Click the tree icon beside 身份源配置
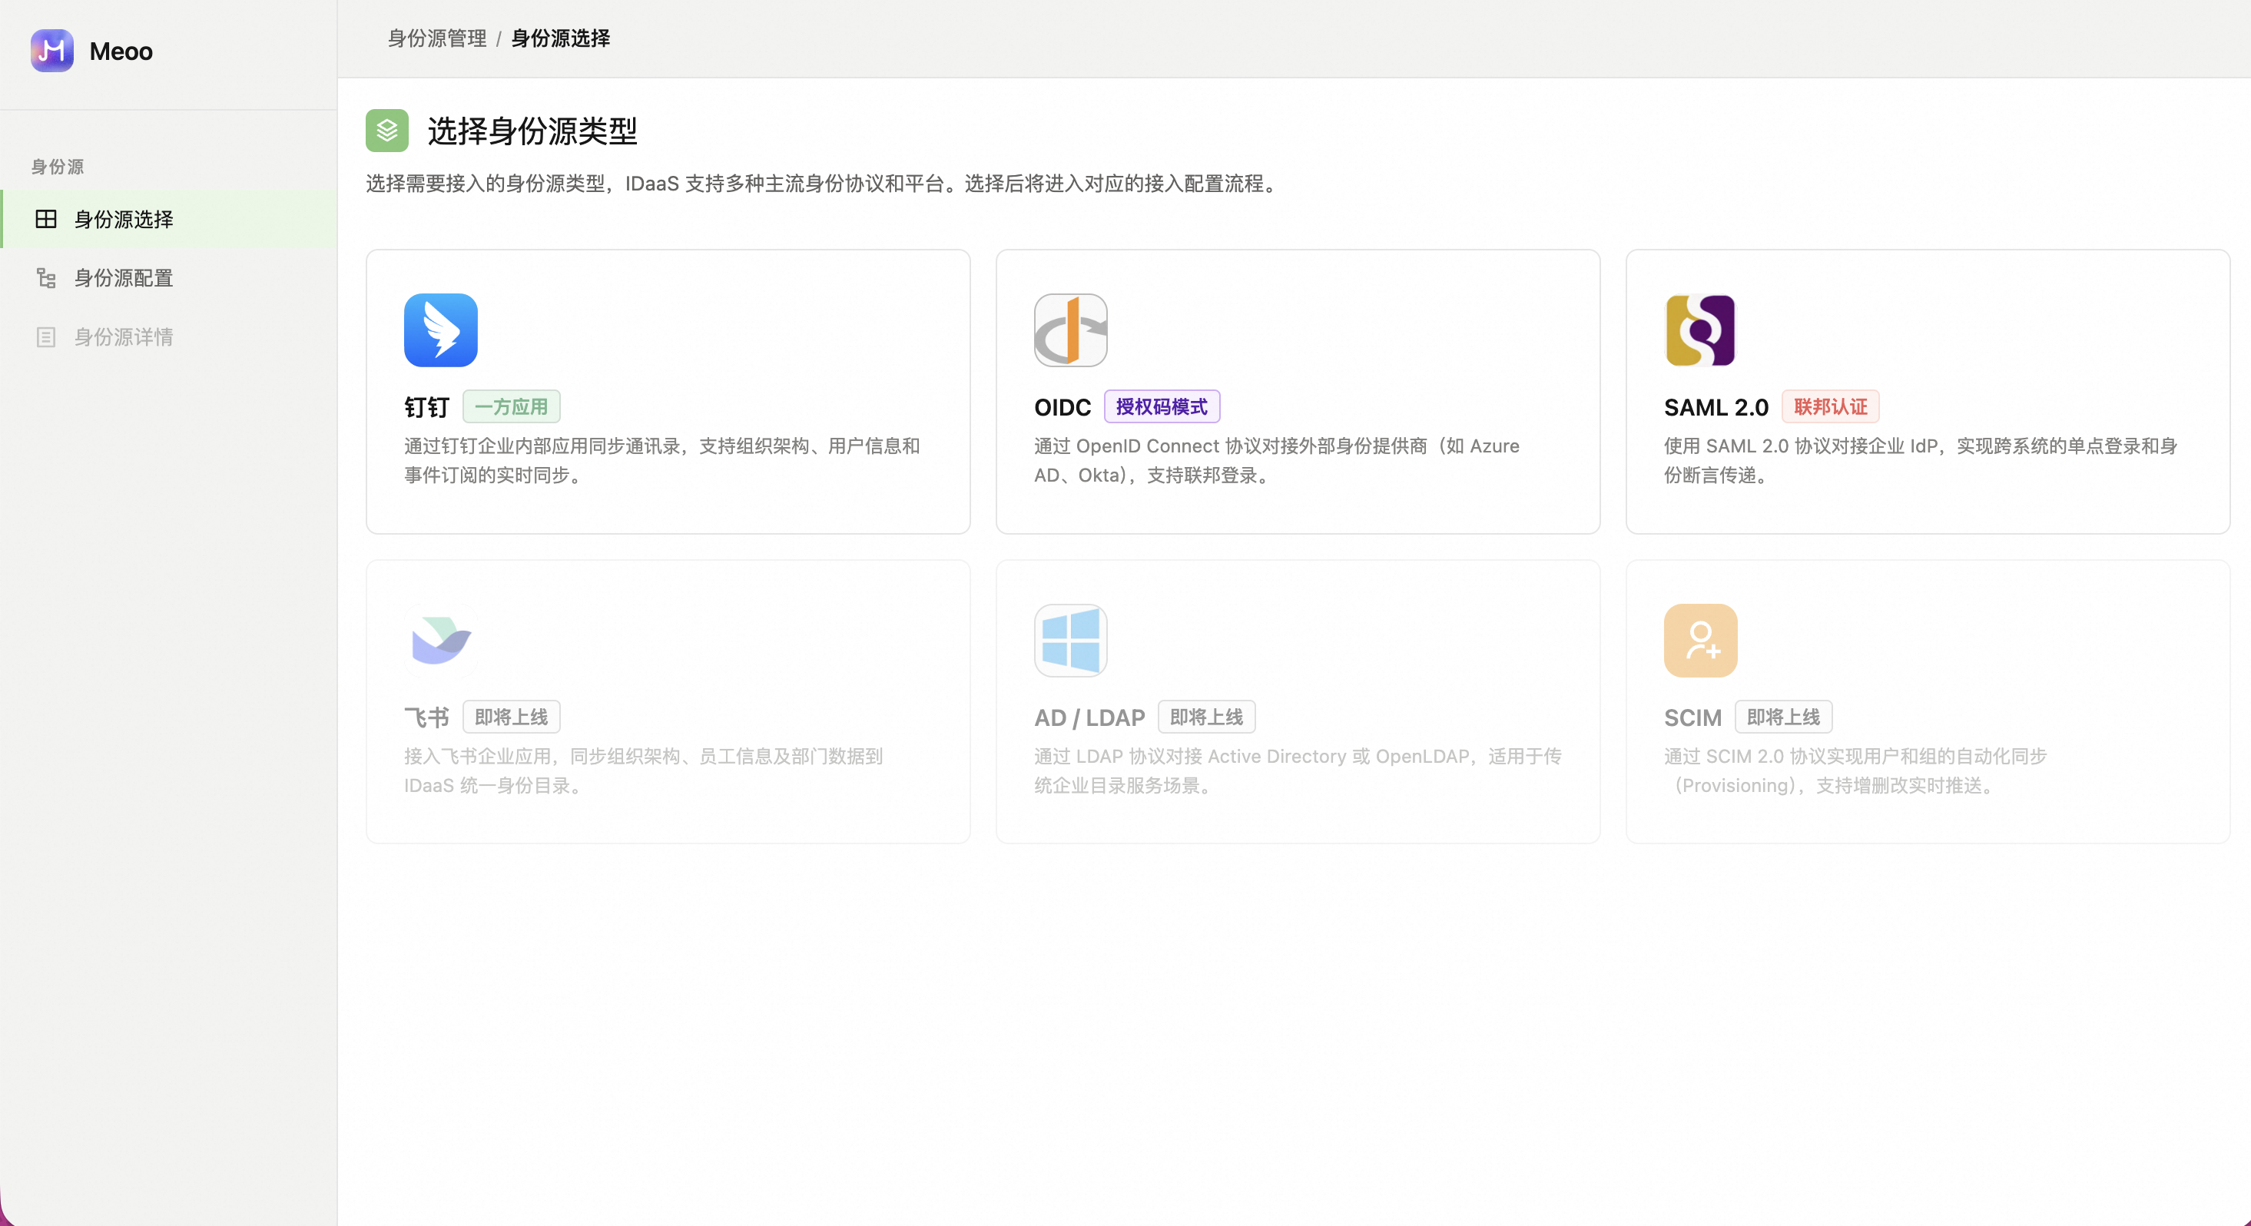2251x1226 pixels. click(46, 278)
